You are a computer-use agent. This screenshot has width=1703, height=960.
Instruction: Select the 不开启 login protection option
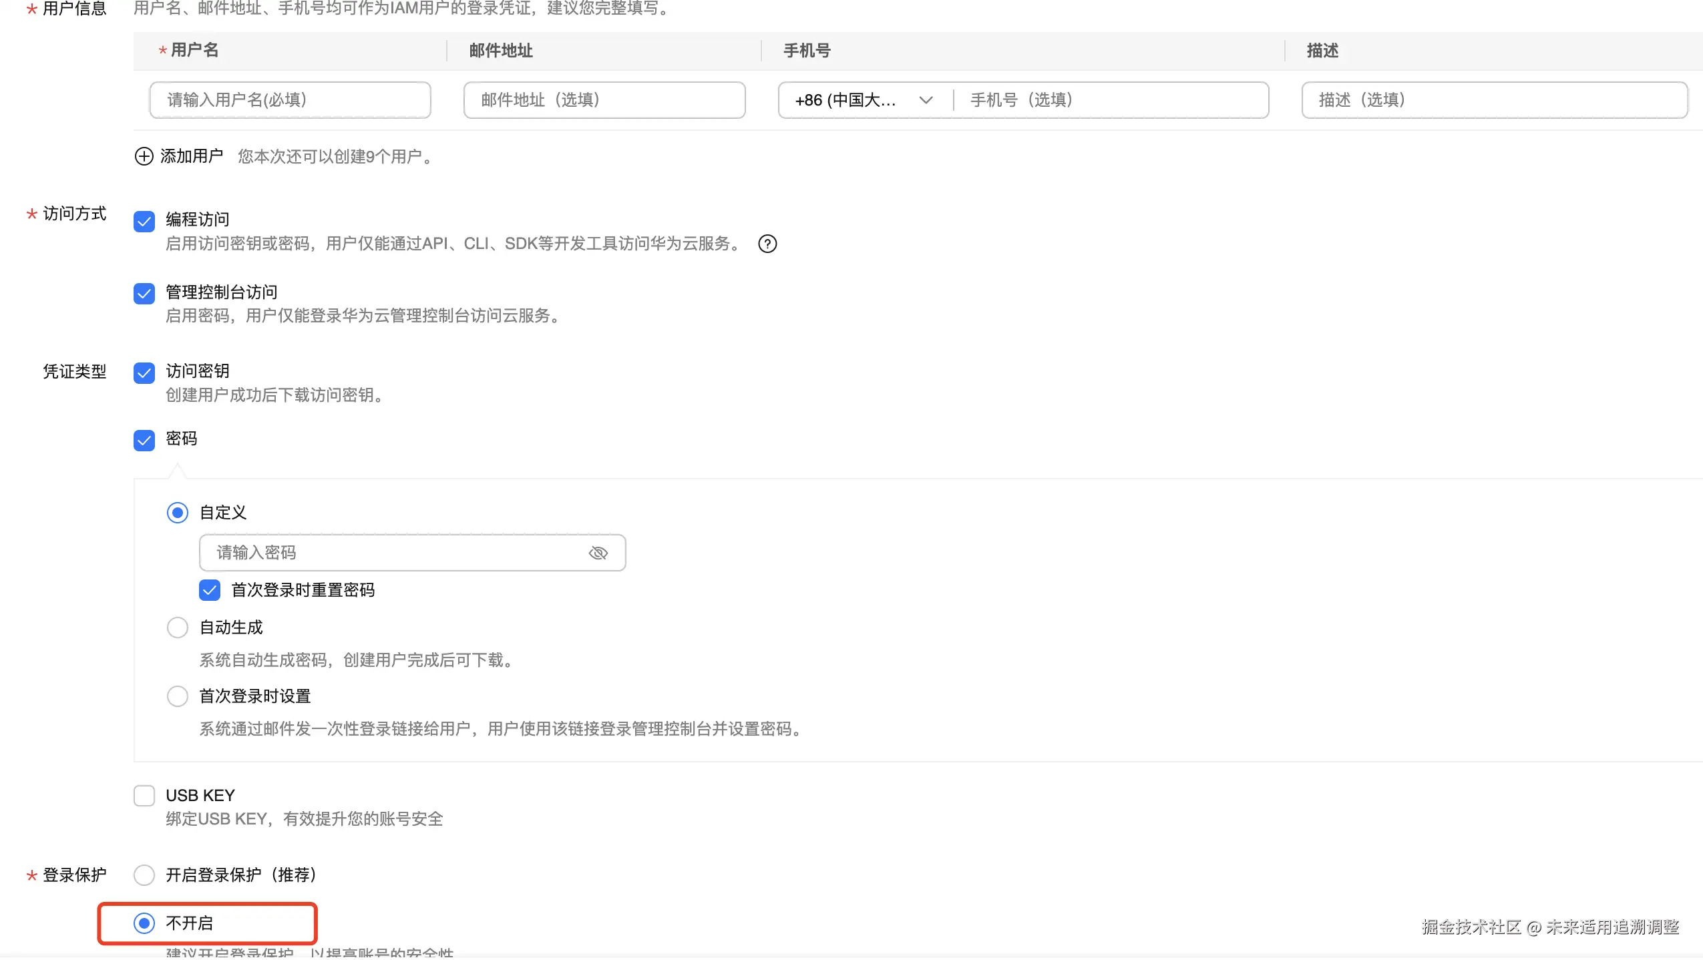(144, 923)
